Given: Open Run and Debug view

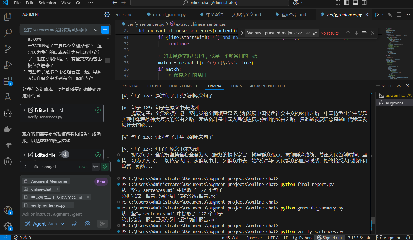Looking at the screenshot, I should pos(7,65).
